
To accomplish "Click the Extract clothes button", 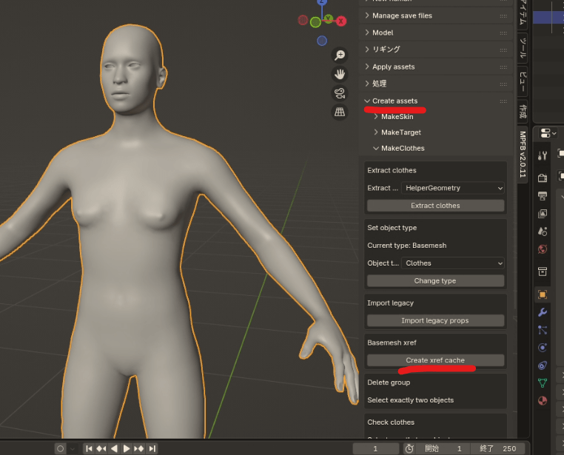I will tap(436, 206).
